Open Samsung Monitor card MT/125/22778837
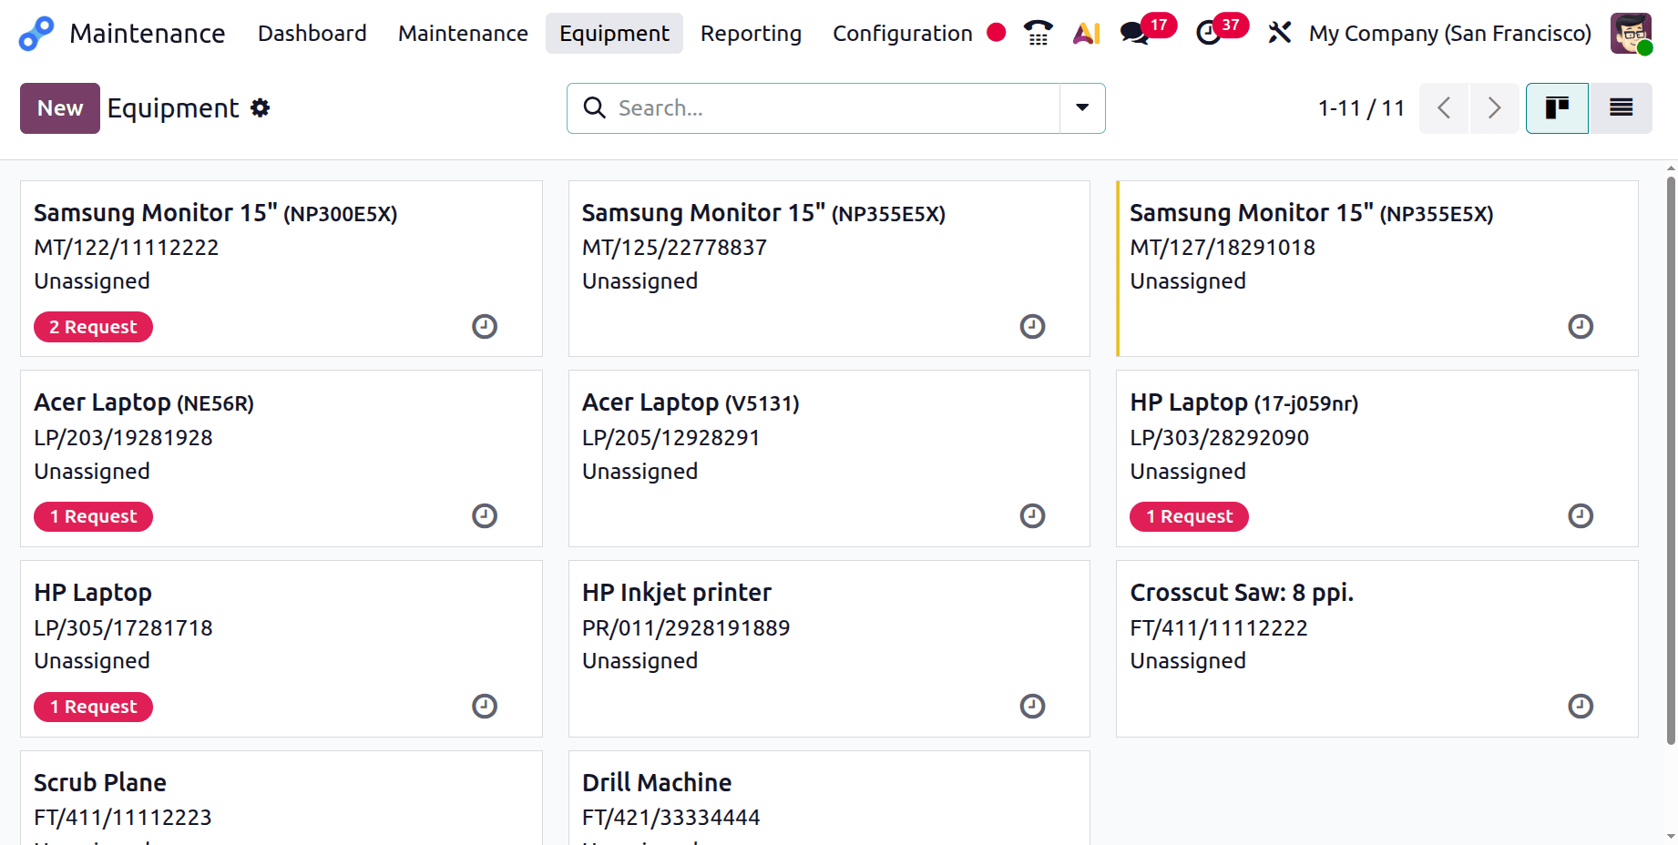This screenshot has width=1678, height=845. coord(829,269)
